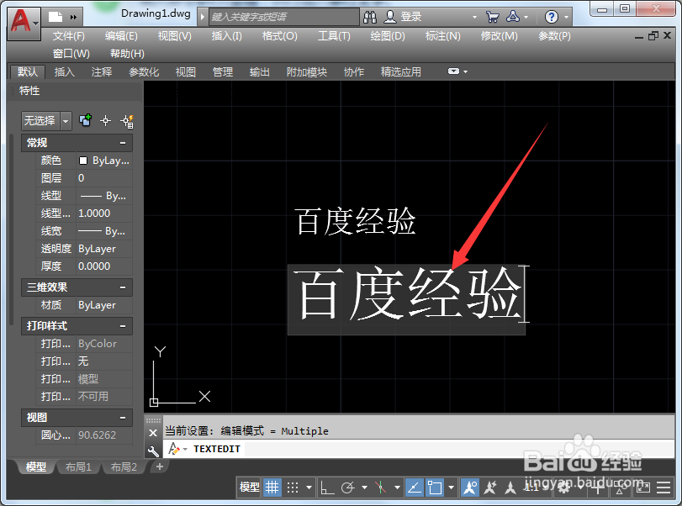Viewport: 682px width, 506px height.
Task: Open the 修改(M) menu
Action: pyautogui.click(x=500, y=36)
